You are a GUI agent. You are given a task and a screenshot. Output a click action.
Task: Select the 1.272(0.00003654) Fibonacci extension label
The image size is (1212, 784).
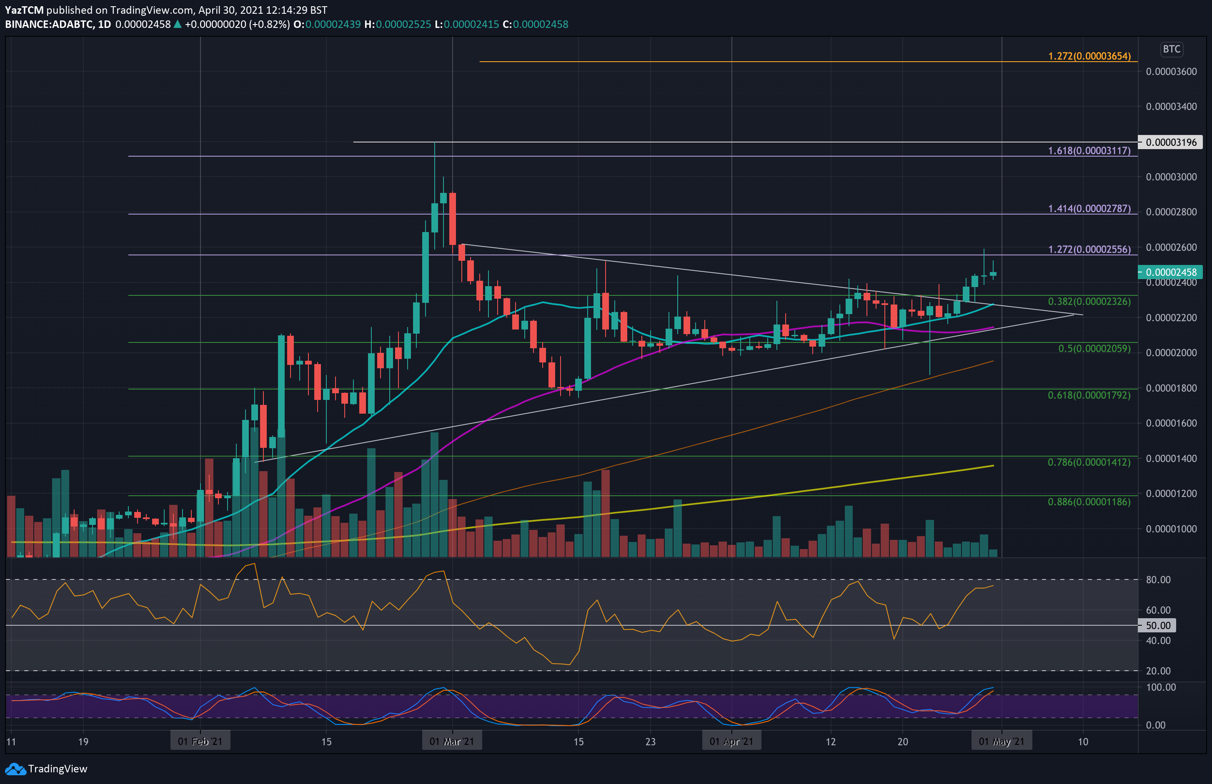pos(1089,56)
